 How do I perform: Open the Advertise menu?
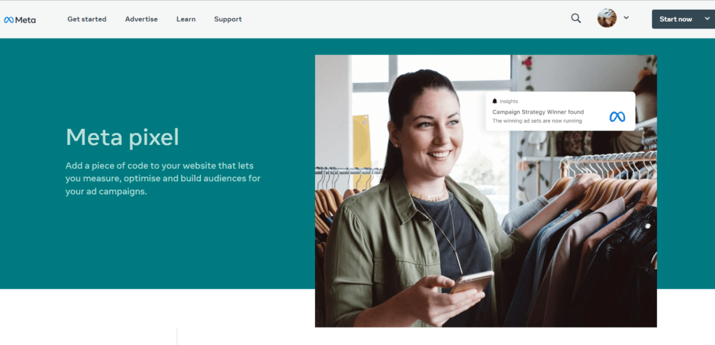click(x=141, y=19)
